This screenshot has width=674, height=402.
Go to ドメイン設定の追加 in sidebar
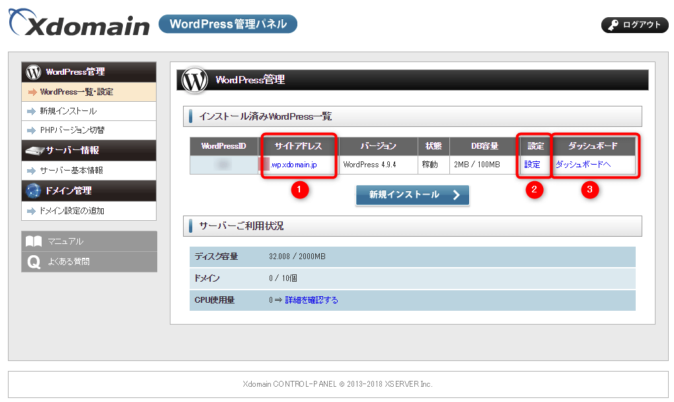click(x=72, y=211)
